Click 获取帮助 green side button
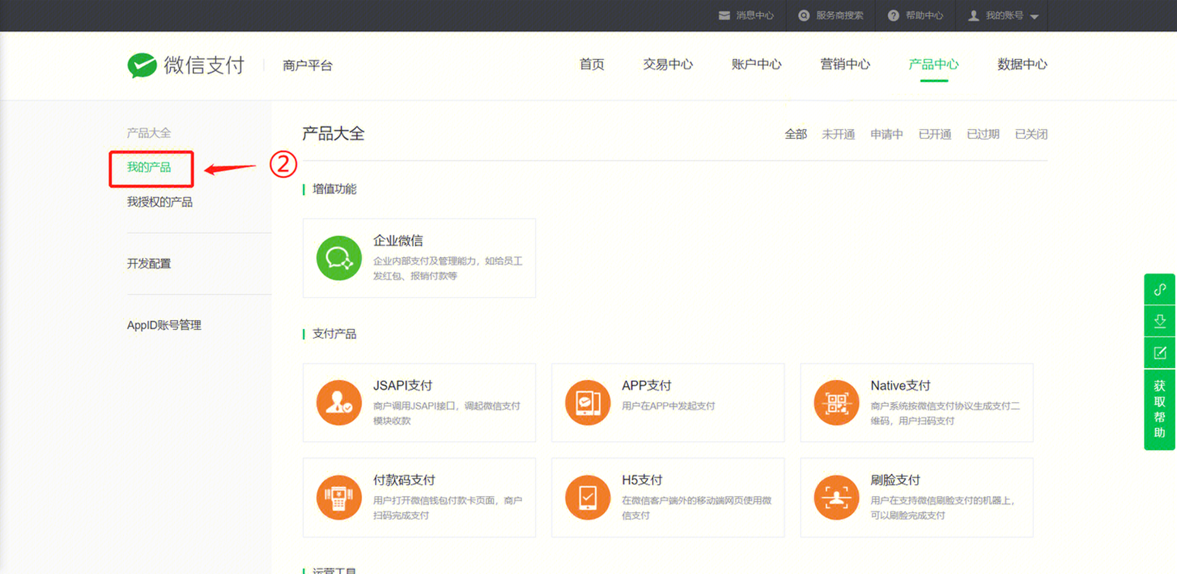1177x574 pixels. coord(1160,409)
